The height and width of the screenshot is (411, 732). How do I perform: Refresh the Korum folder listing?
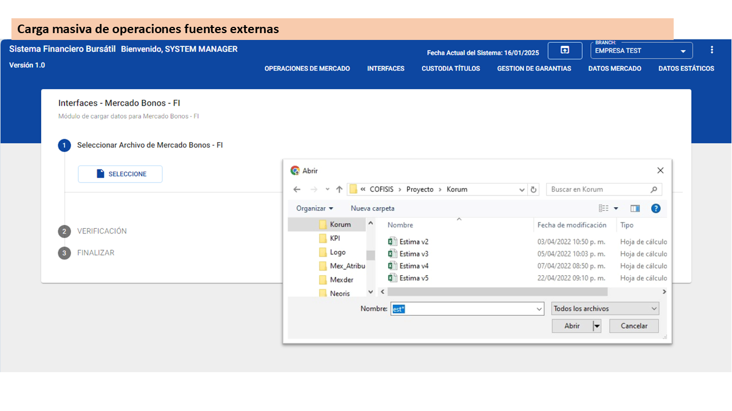[x=534, y=190]
